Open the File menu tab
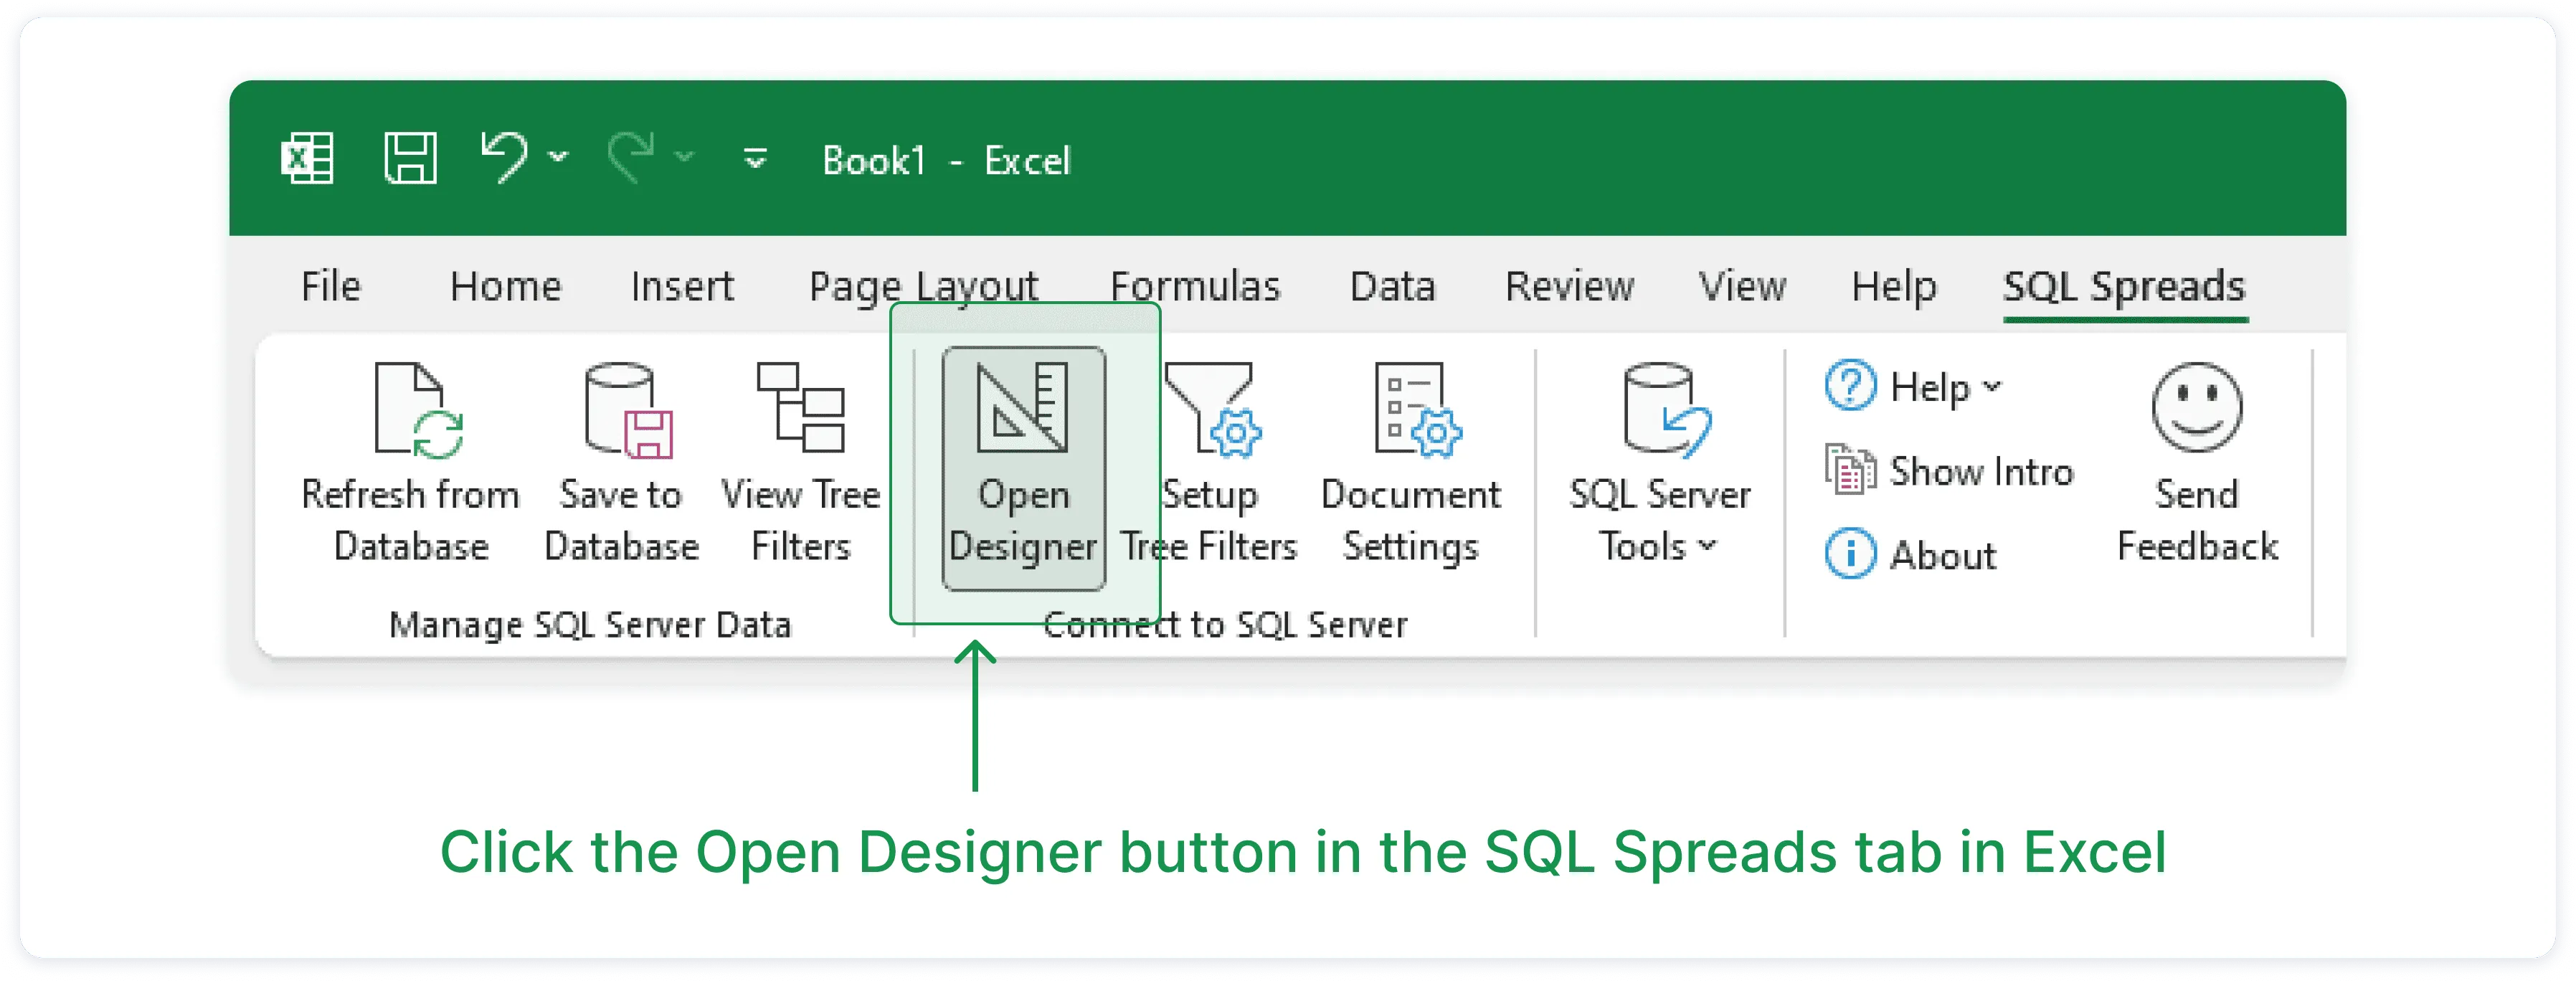This screenshot has height=981, width=2576. 331,287
